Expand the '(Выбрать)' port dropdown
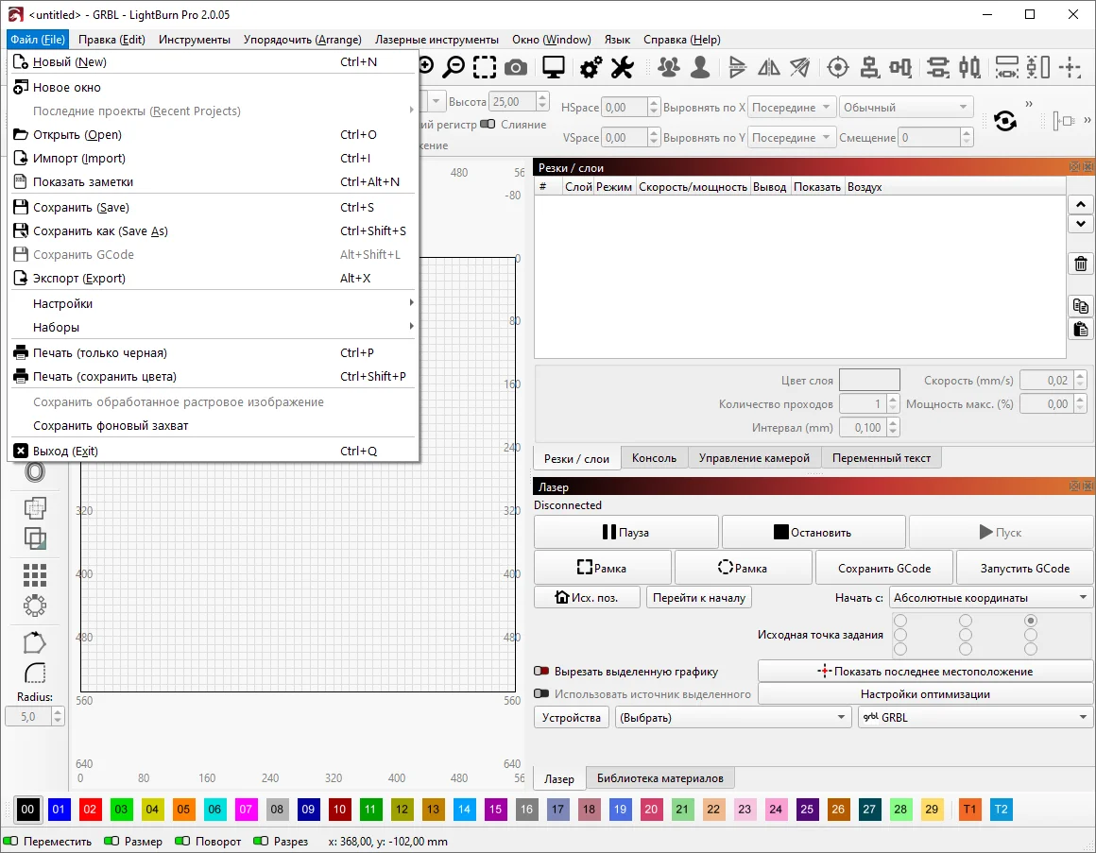Image resolution: width=1096 pixels, height=853 pixels. coord(733,718)
